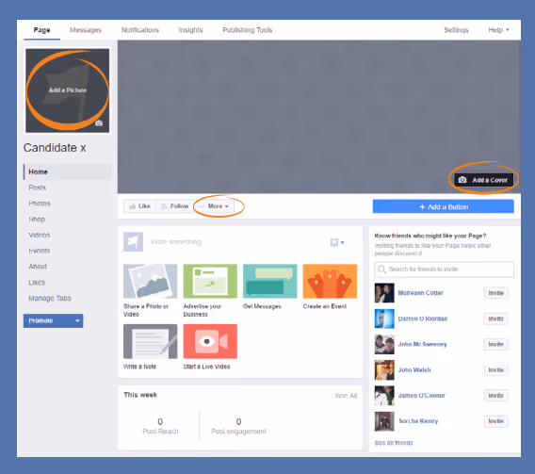Screen dimensions: 535x474
Task: Click the Create an Event icon
Action: tap(330, 281)
